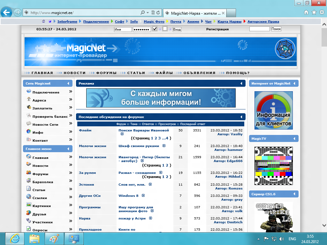Click the MagicTV test pattern image
This screenshot has width=327, height=245.
pyautogui.click(x=274, y=166)
